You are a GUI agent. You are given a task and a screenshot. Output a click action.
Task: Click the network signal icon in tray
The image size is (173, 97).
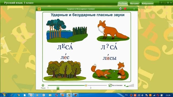click(154, 95)
